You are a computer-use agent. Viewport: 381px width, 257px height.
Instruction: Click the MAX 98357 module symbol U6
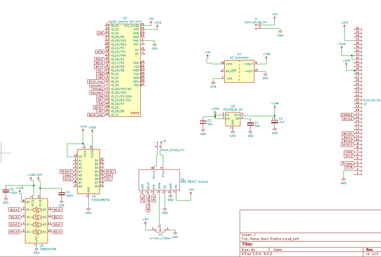(x=159, y=180)
